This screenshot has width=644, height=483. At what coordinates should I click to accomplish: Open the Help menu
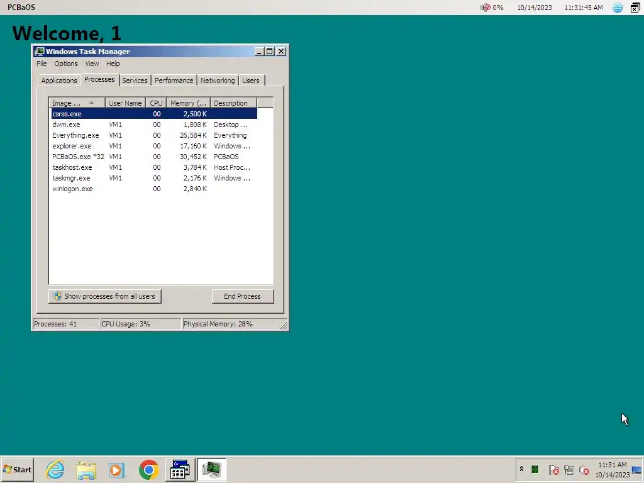pos(113,64)
